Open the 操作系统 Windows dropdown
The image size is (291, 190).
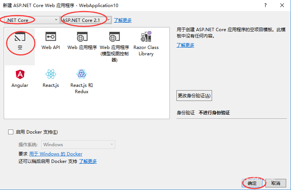[78, 144]
